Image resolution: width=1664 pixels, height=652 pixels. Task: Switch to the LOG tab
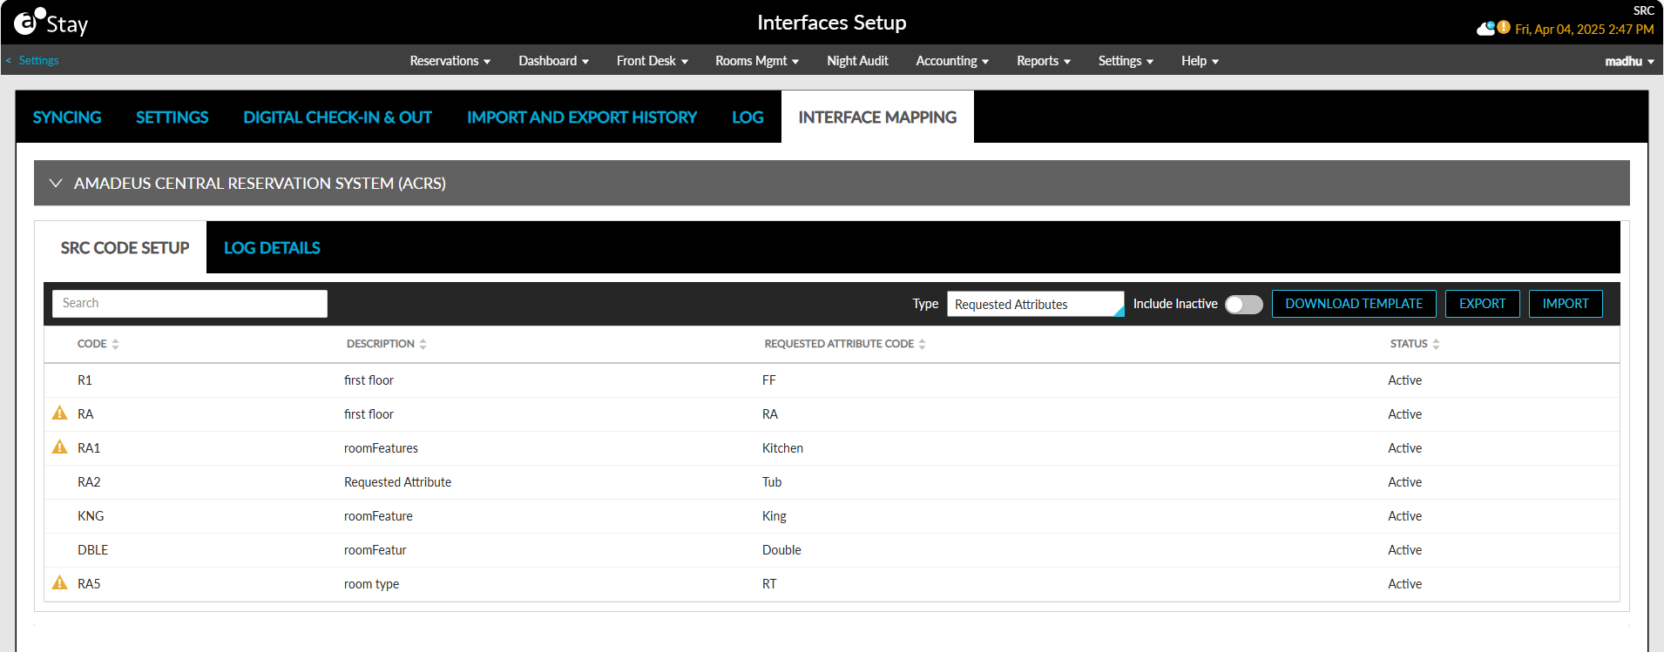tap(747, 117)
